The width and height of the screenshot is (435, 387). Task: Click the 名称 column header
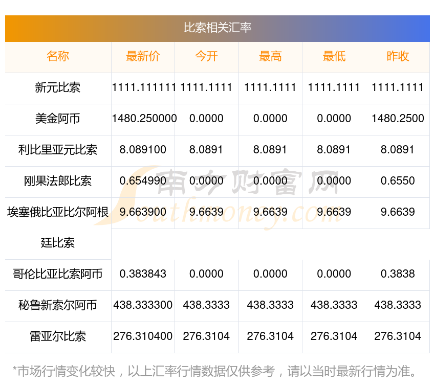coord(58,56)
